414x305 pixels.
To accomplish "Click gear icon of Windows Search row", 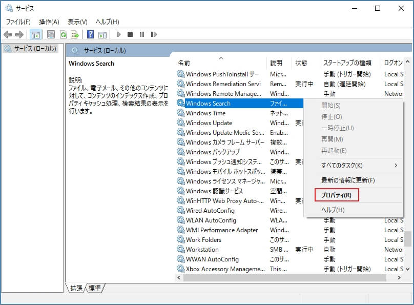I will pos(180,103).
